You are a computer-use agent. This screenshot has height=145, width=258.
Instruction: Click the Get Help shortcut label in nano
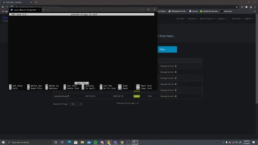click(18, 86)
